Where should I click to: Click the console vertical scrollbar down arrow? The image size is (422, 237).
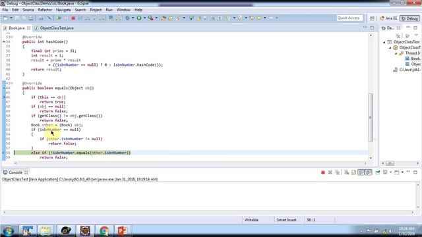[x=418, y=207]
